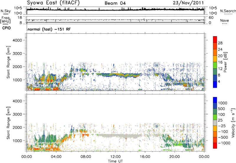236x163 pixels.
Task: Click the '4' value on the Power color bar
Action: (219, 81)
